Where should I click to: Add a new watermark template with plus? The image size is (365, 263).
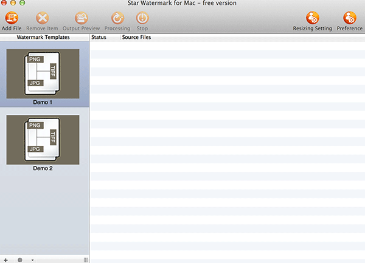point(6,259)
